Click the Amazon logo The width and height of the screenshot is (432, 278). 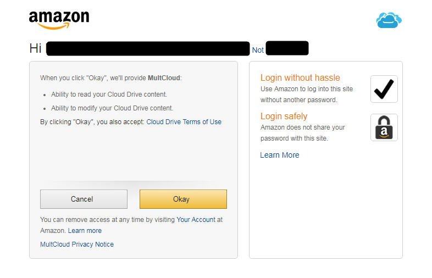(59, 20)
